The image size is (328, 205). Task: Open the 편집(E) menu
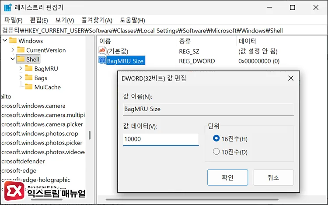pyautogui.click(x=39, y=20)
